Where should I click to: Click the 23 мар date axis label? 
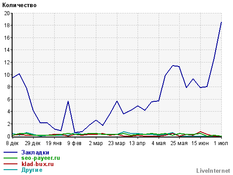point(116,143)
